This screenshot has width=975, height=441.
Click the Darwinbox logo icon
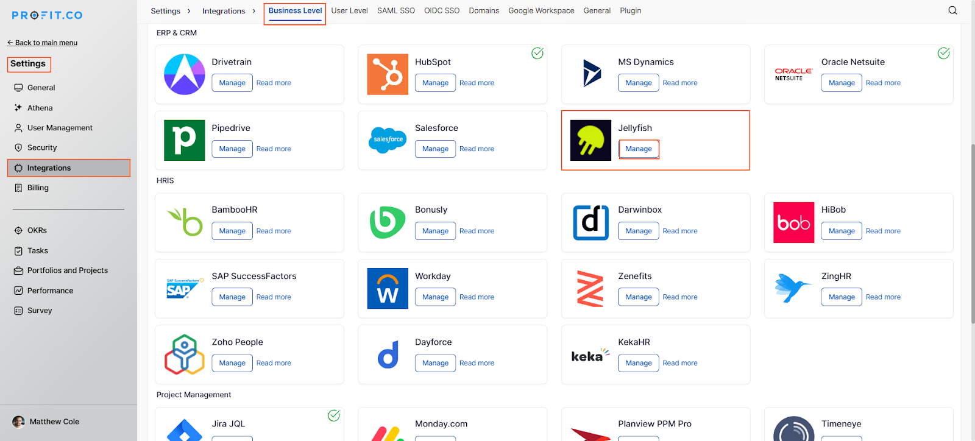590,222
